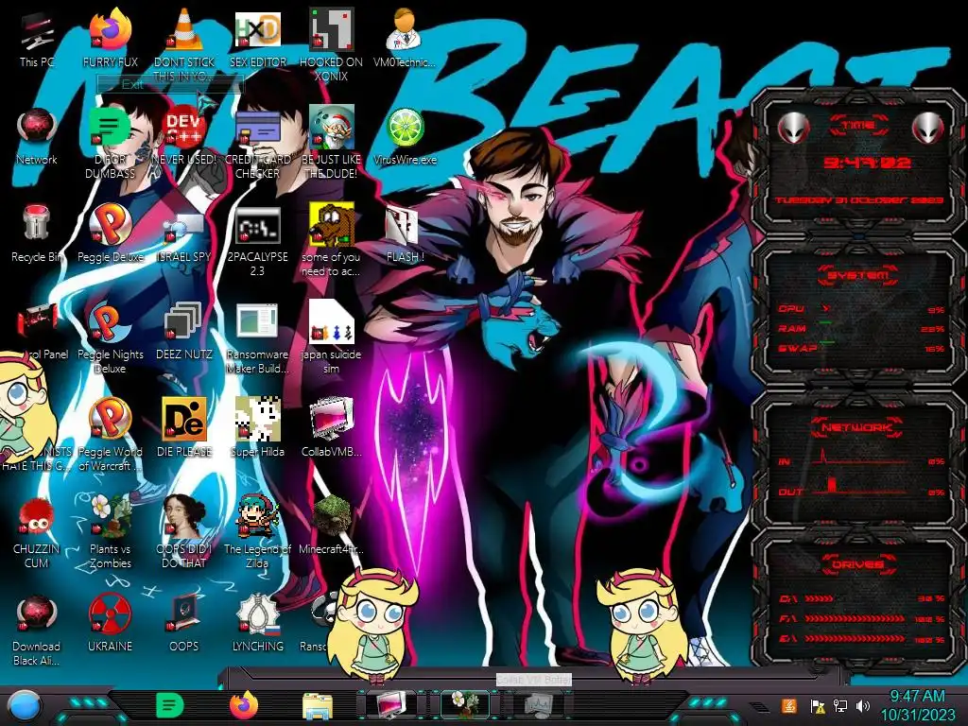Open the Peggle World of Warcraft shortcut
The image size is (968, 726).
(x=110, y=435)
